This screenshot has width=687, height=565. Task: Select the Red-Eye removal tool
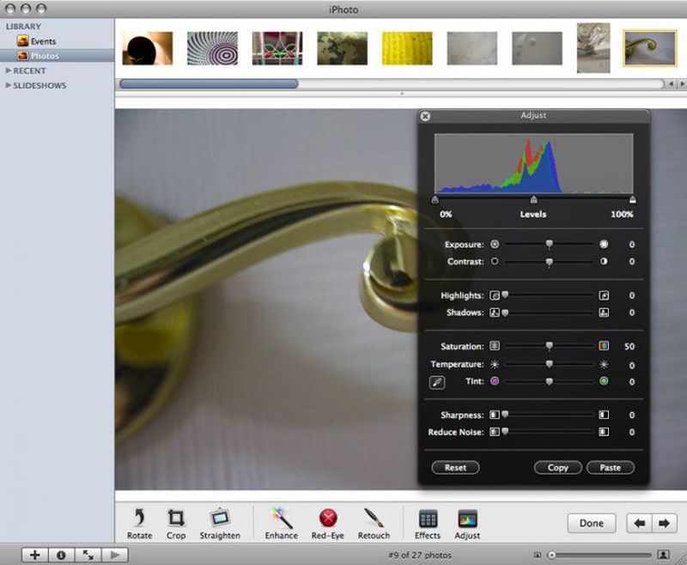(328, 519)
